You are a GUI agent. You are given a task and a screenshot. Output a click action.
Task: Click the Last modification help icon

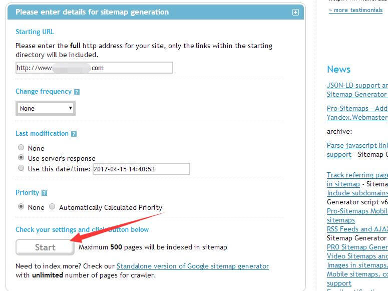click(x=74, y=134)
